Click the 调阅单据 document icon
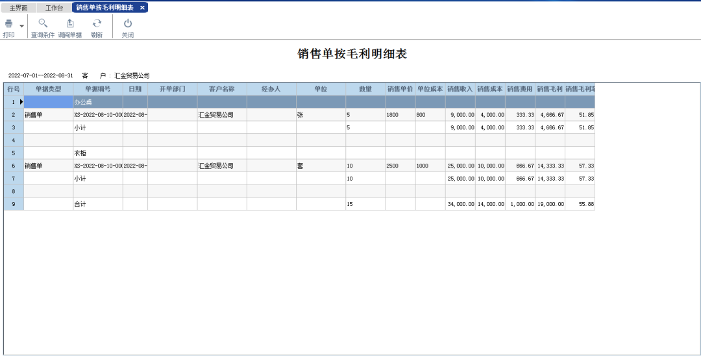The image size is (701, 356). (x=70, y=24)
